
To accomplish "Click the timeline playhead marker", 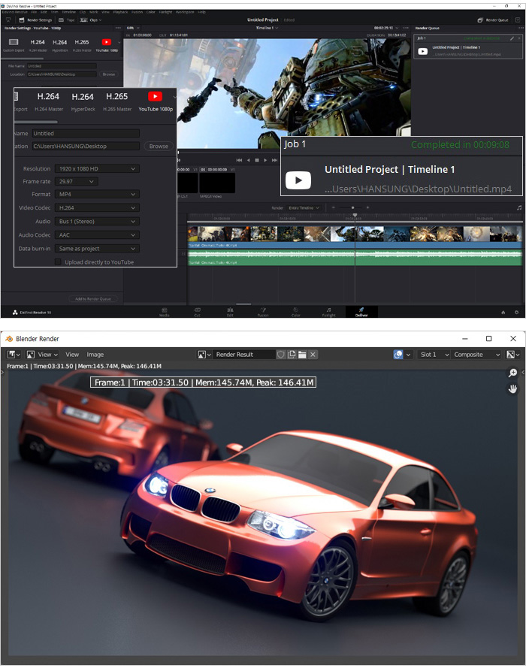I will coord(355,216).
